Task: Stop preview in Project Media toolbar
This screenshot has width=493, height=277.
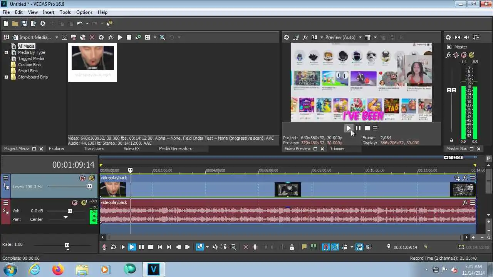Action: pos(129,37)
